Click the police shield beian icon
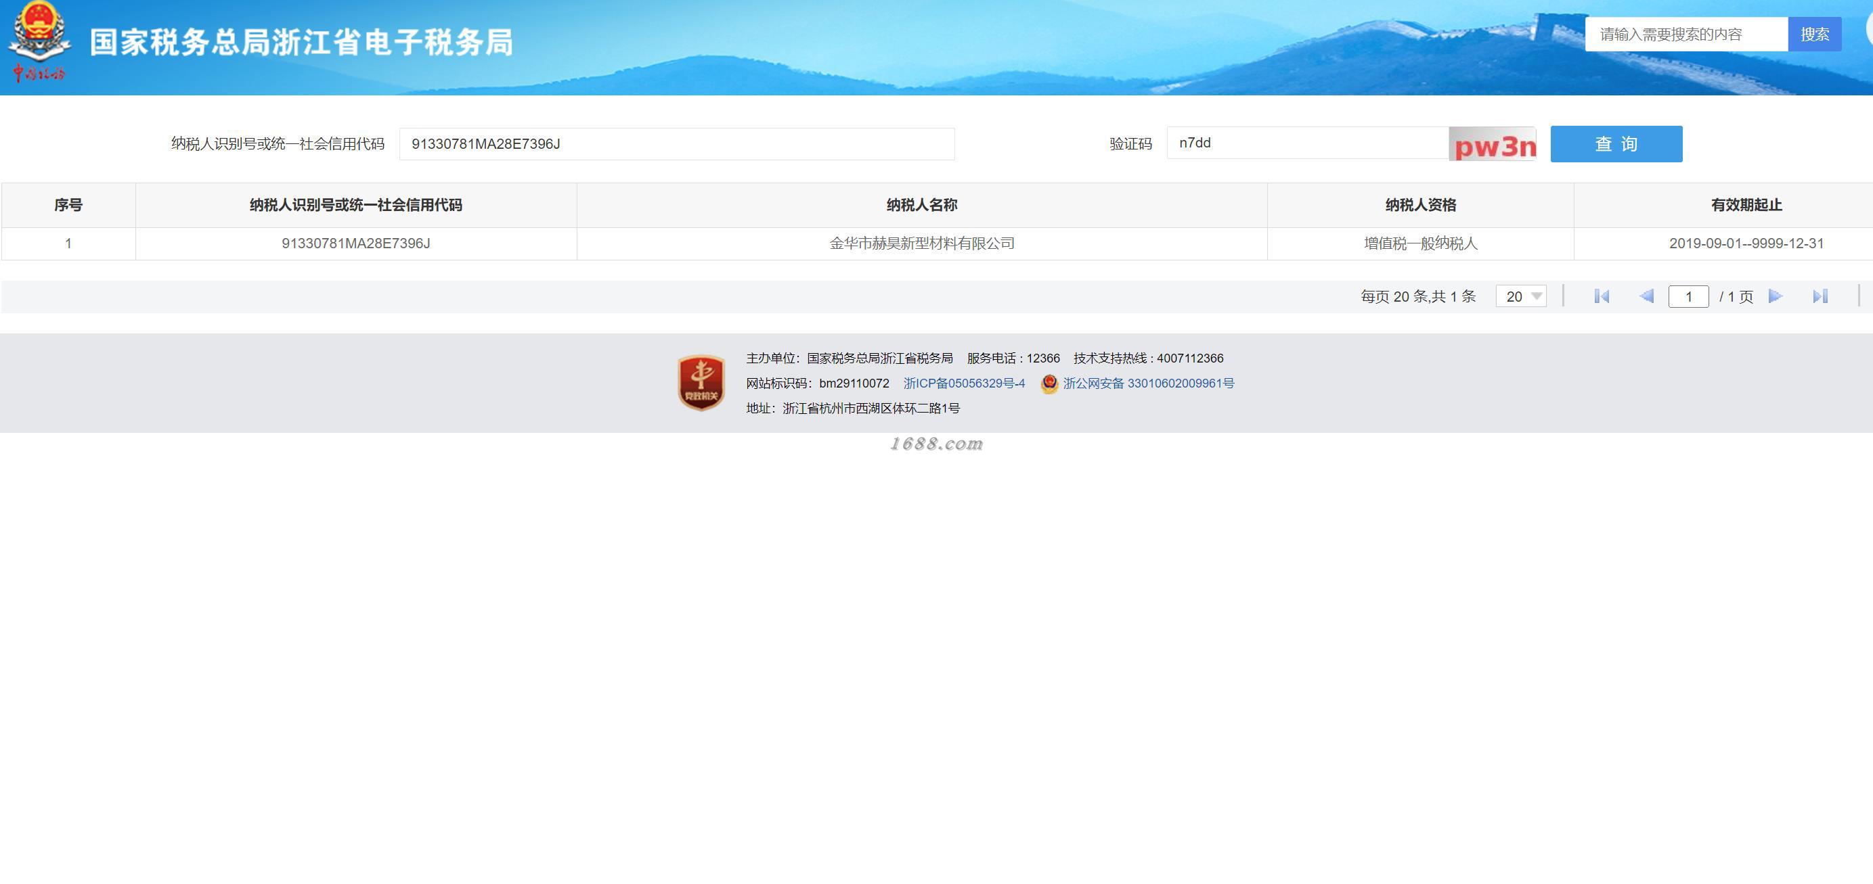This screenshot has height=884, width=1873. (1049, 383)
